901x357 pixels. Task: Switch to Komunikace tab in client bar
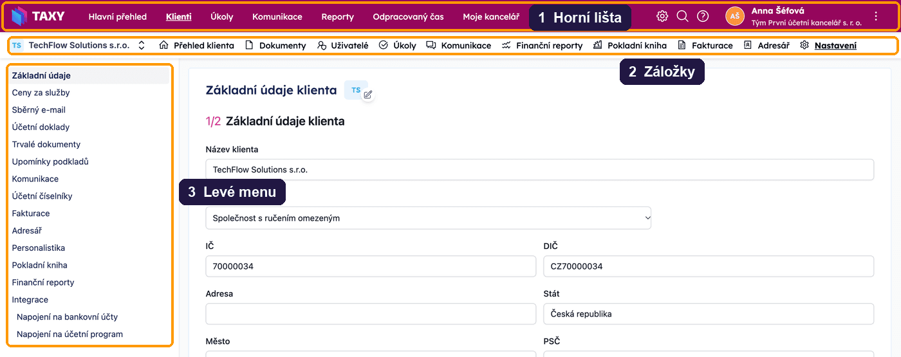tap(459, 46)
